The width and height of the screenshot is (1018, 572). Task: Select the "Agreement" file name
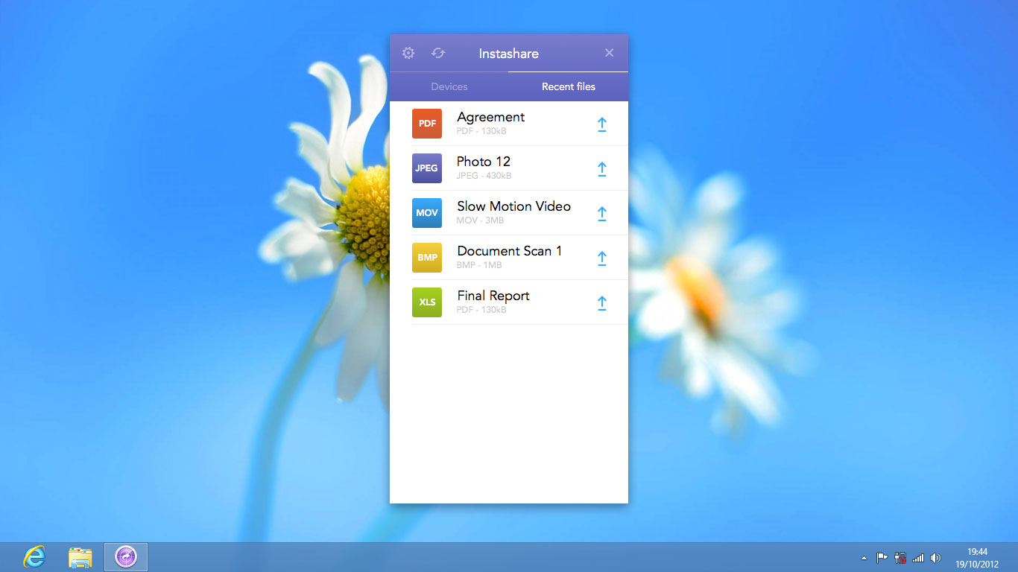coord(490,117)
